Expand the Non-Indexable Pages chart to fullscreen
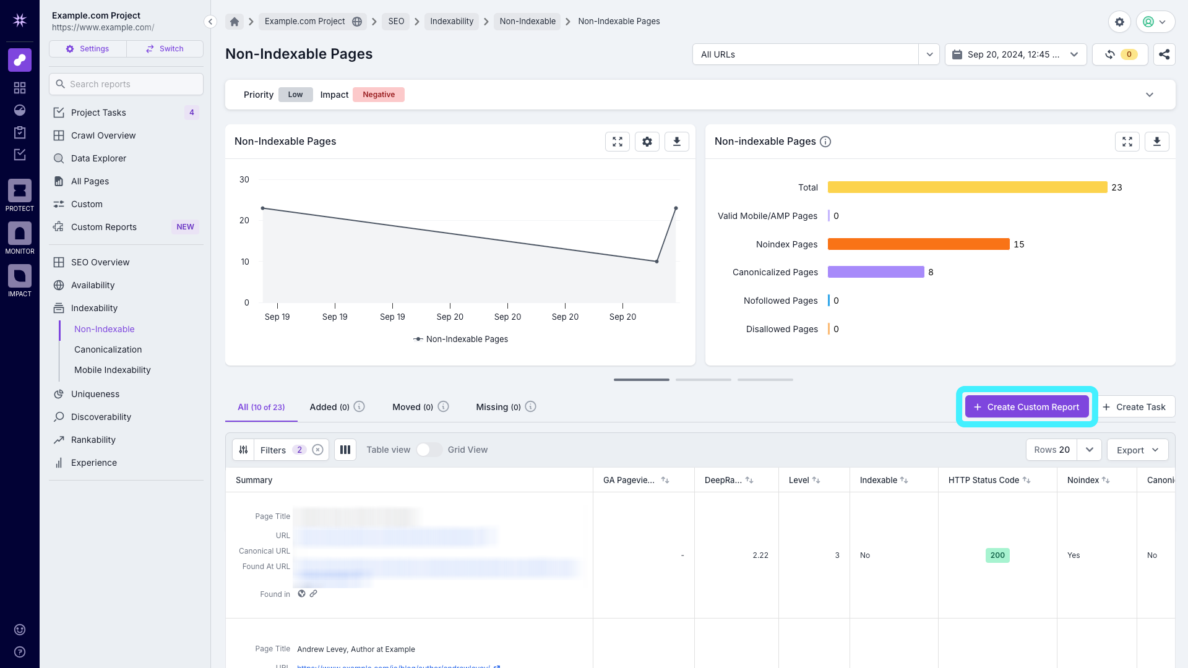 (x=617, y=141)
